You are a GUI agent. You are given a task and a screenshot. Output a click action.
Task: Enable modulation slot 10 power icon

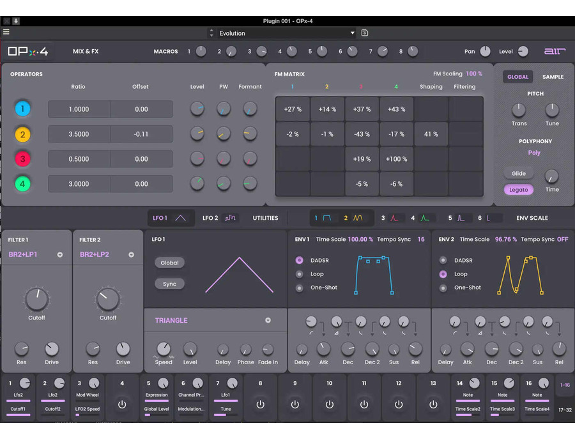330,404
